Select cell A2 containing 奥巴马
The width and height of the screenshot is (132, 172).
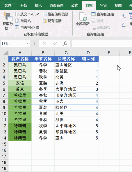pos(20,65)
